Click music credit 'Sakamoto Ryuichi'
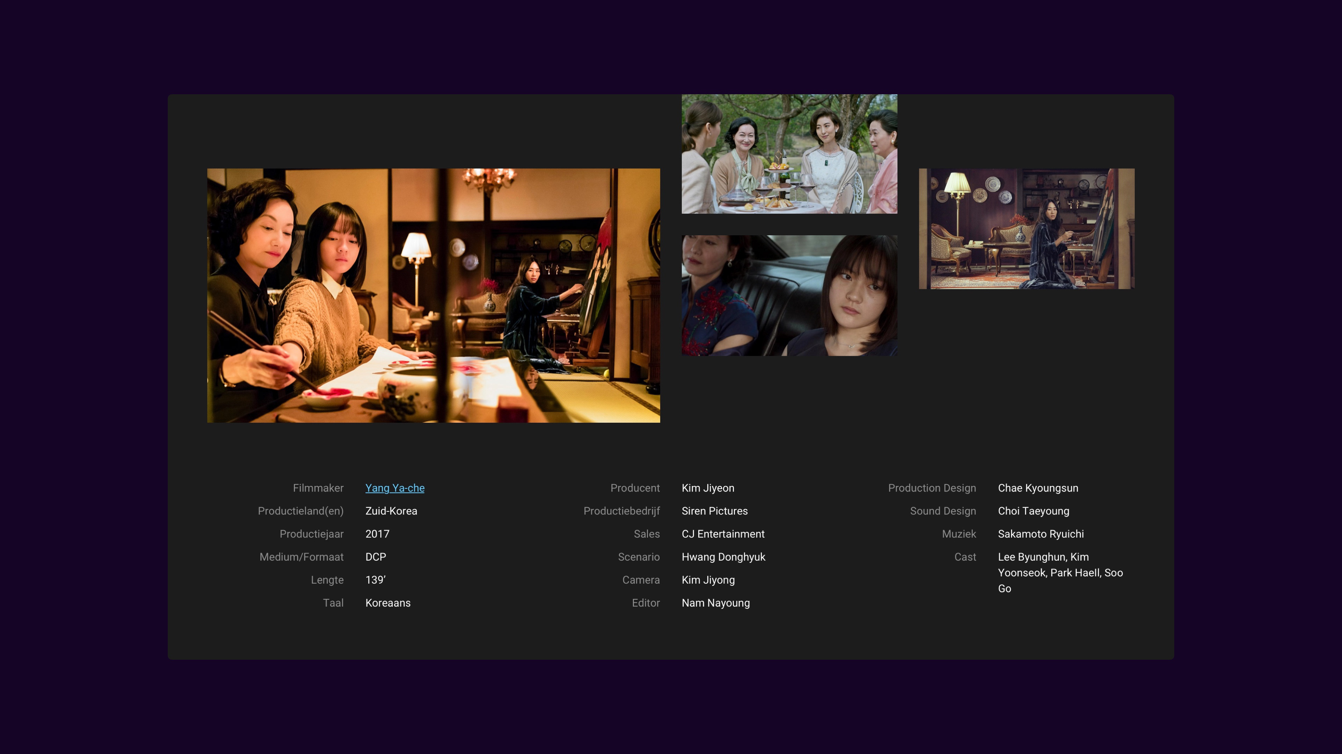This screenshot has width=1342, height=754. pyautogui.click(x=1041, y=534)
